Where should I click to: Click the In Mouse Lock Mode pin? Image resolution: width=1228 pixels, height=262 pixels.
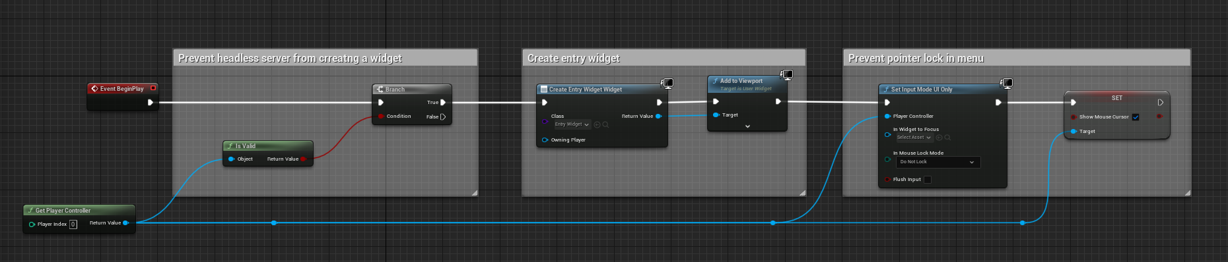point(887,159)
